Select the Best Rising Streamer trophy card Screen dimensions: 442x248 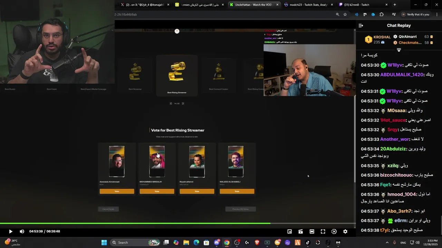click(x=177, y=75)
